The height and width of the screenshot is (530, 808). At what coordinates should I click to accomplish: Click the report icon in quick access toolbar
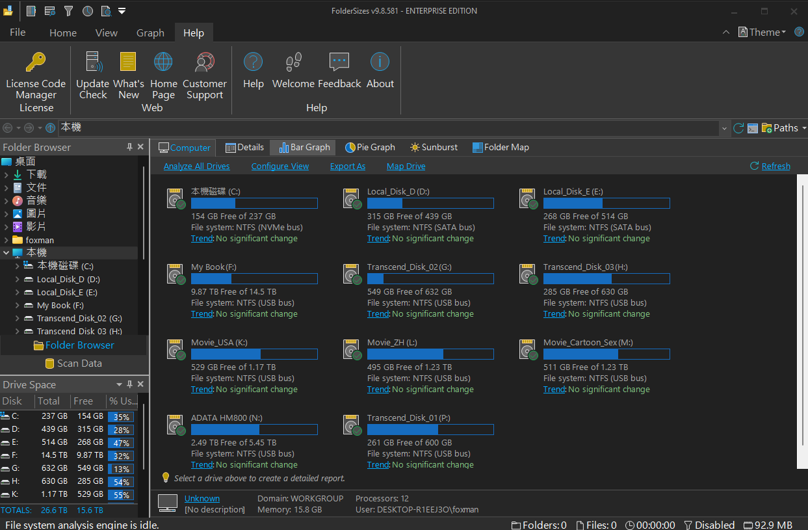(31, 11)
